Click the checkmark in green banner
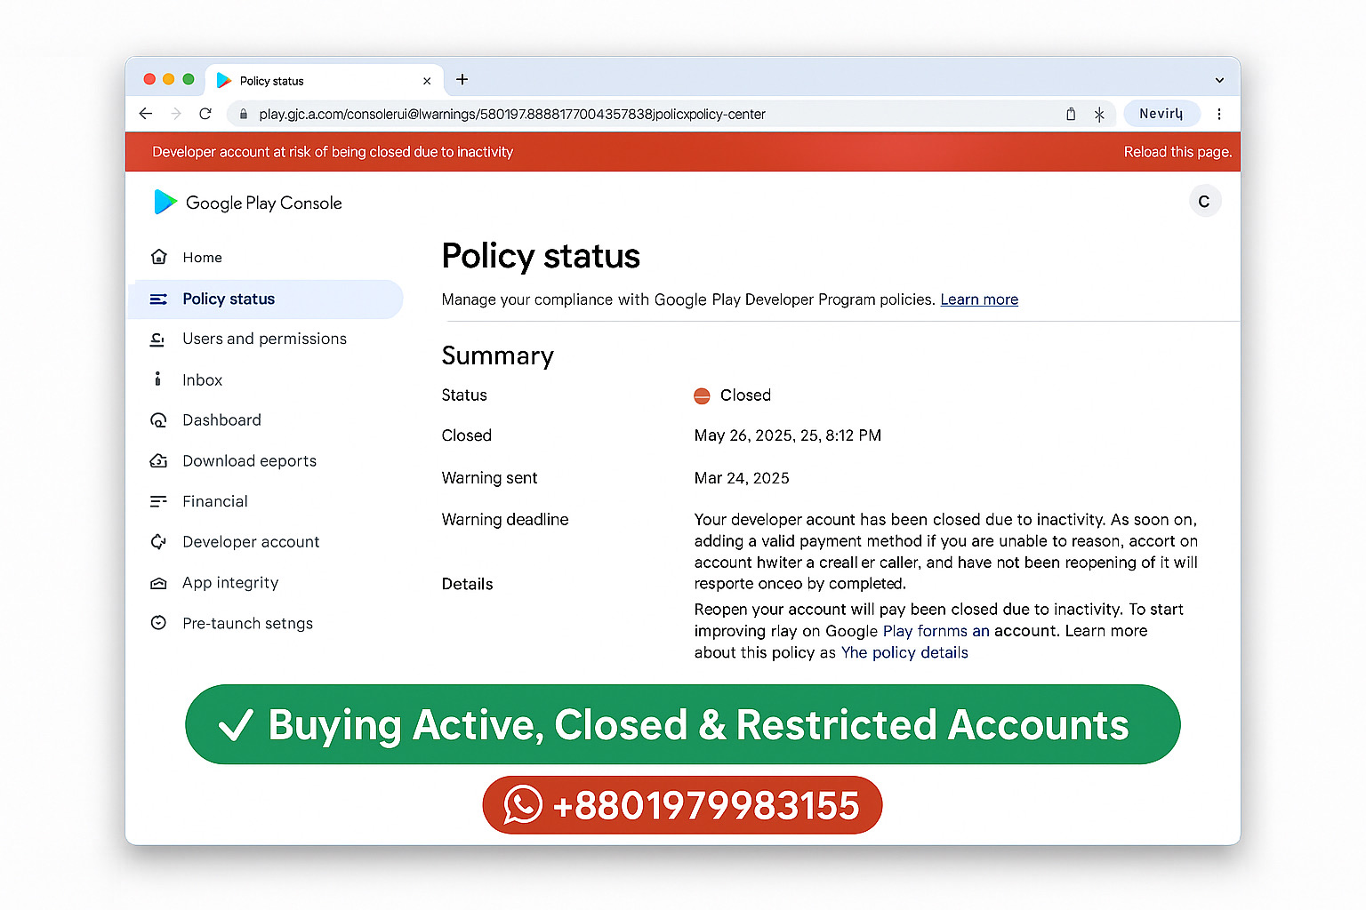Image resolution: width=1366 pixels, height=910 pixels. pyautogui.click(x=236, y=725)
